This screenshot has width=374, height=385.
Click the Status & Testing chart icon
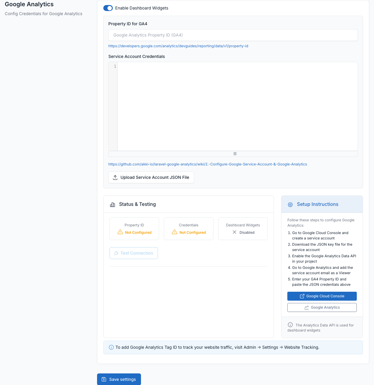pos(112,205)
